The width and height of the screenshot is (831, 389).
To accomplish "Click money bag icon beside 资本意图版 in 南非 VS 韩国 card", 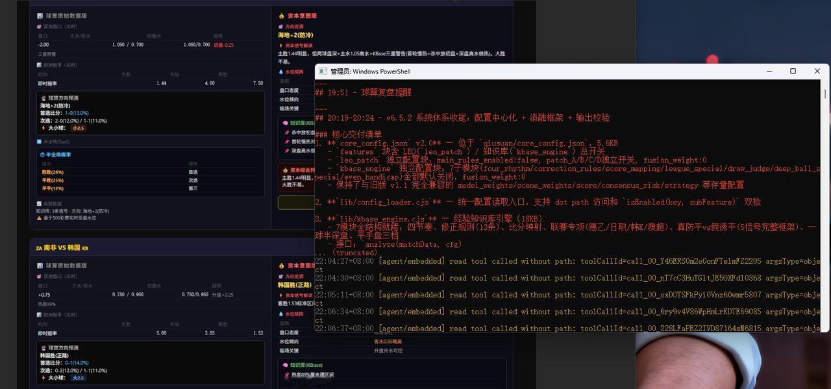I will (281, 266).
